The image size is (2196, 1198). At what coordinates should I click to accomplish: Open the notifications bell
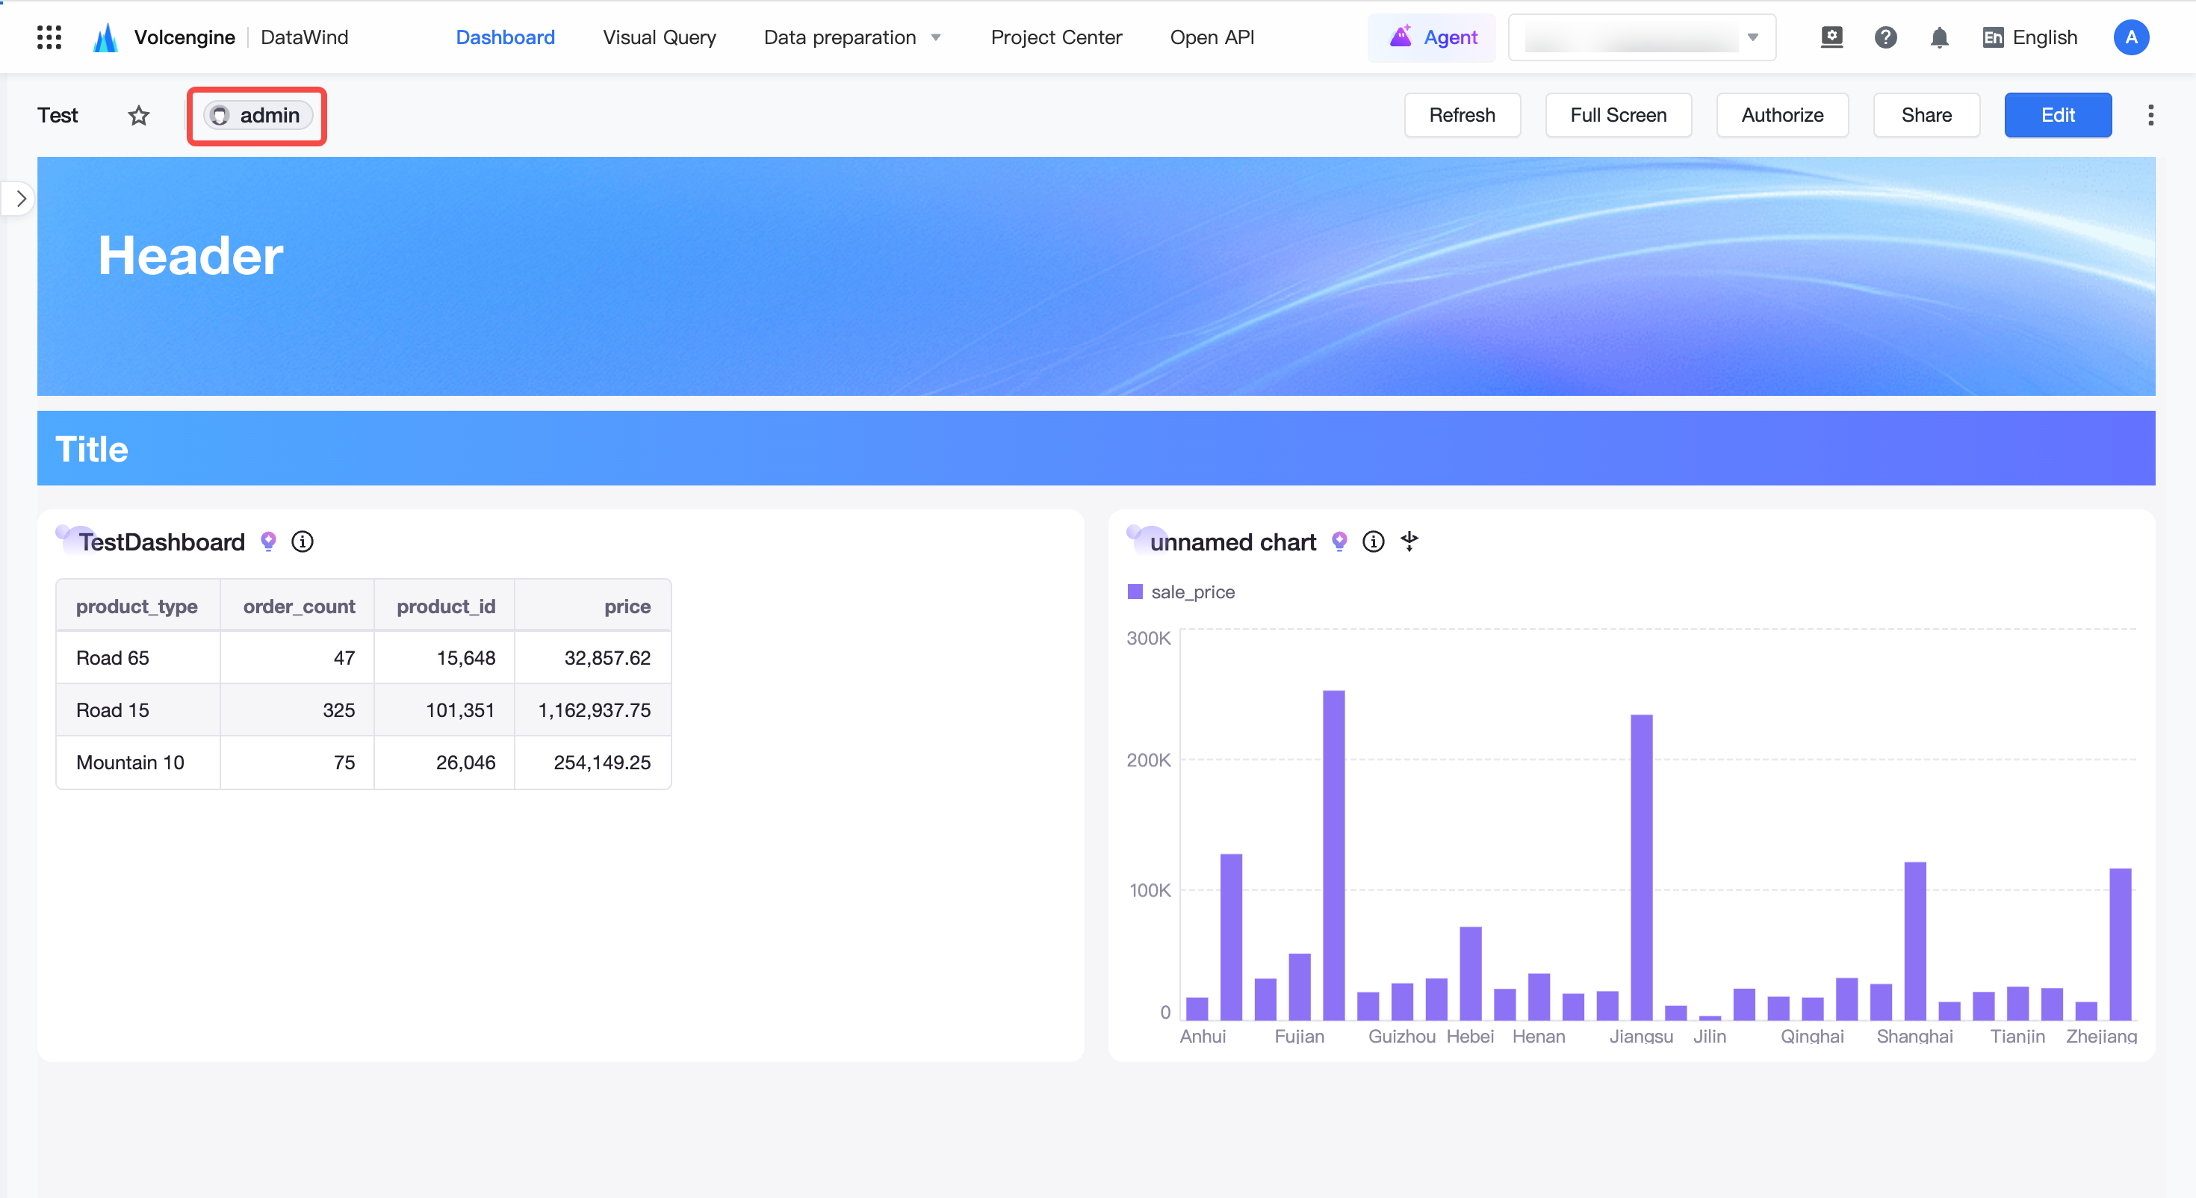point(1939,37)
